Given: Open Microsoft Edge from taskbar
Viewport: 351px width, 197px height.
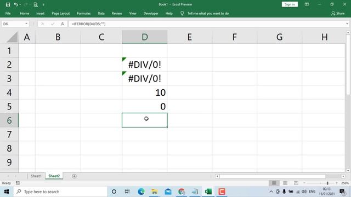Looking at the screenshot, I should pyautogui.click(x=141, y=192).
